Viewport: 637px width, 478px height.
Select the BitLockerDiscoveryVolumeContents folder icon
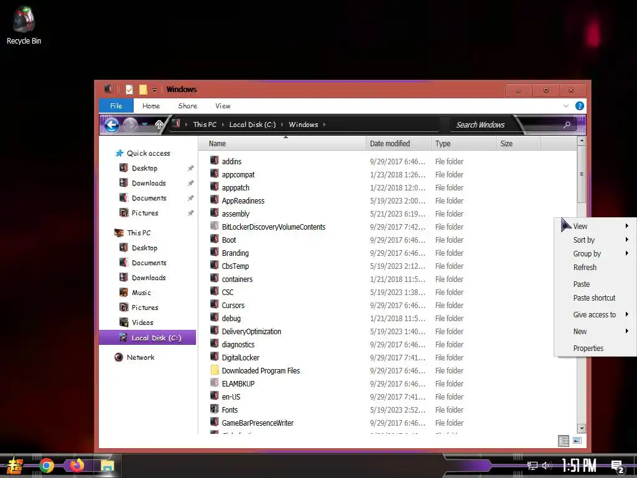click(x=215, y=225)
